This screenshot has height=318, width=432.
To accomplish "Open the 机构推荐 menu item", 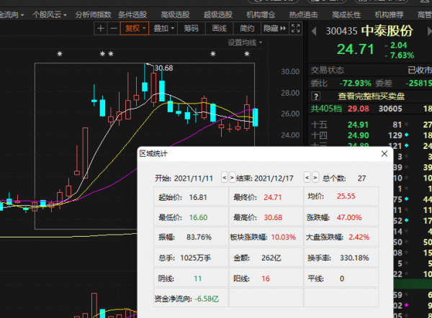I will (389, 14).
